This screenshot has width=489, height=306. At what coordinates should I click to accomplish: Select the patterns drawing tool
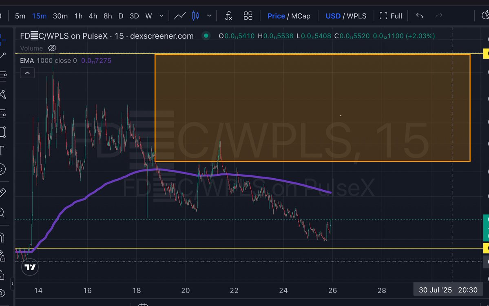[3, 95]
